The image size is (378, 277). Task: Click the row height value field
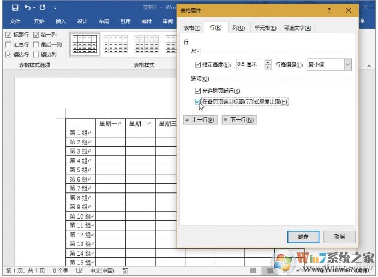250,64
